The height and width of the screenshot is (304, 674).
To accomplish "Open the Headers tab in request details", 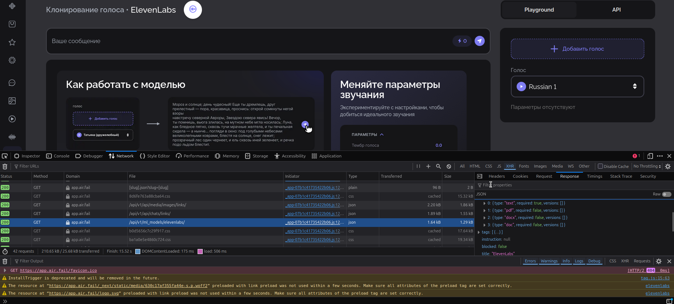I will pyautogui.click(x=497, y=176).
